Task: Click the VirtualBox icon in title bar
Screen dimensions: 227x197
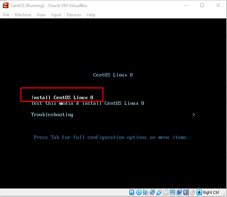Action: [5, 6]
